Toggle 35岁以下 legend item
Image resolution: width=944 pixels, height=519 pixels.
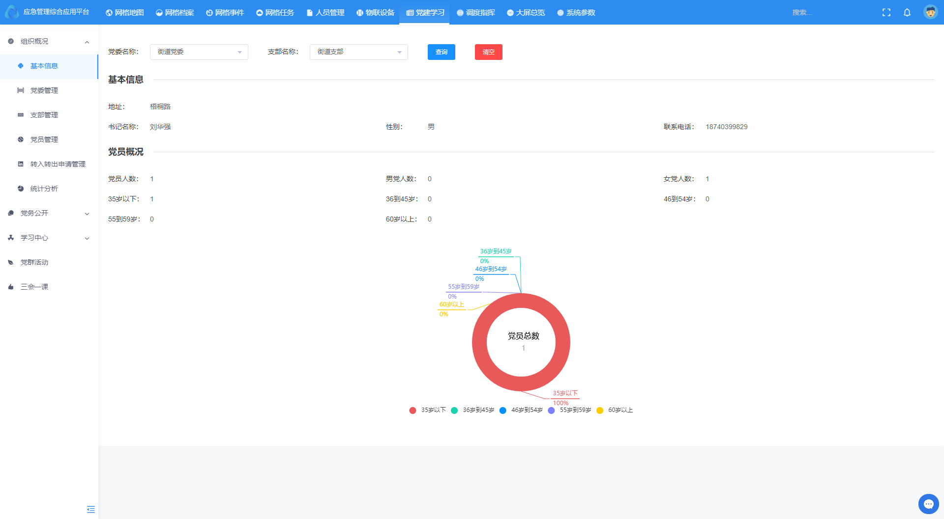click(x=427, y=410)
